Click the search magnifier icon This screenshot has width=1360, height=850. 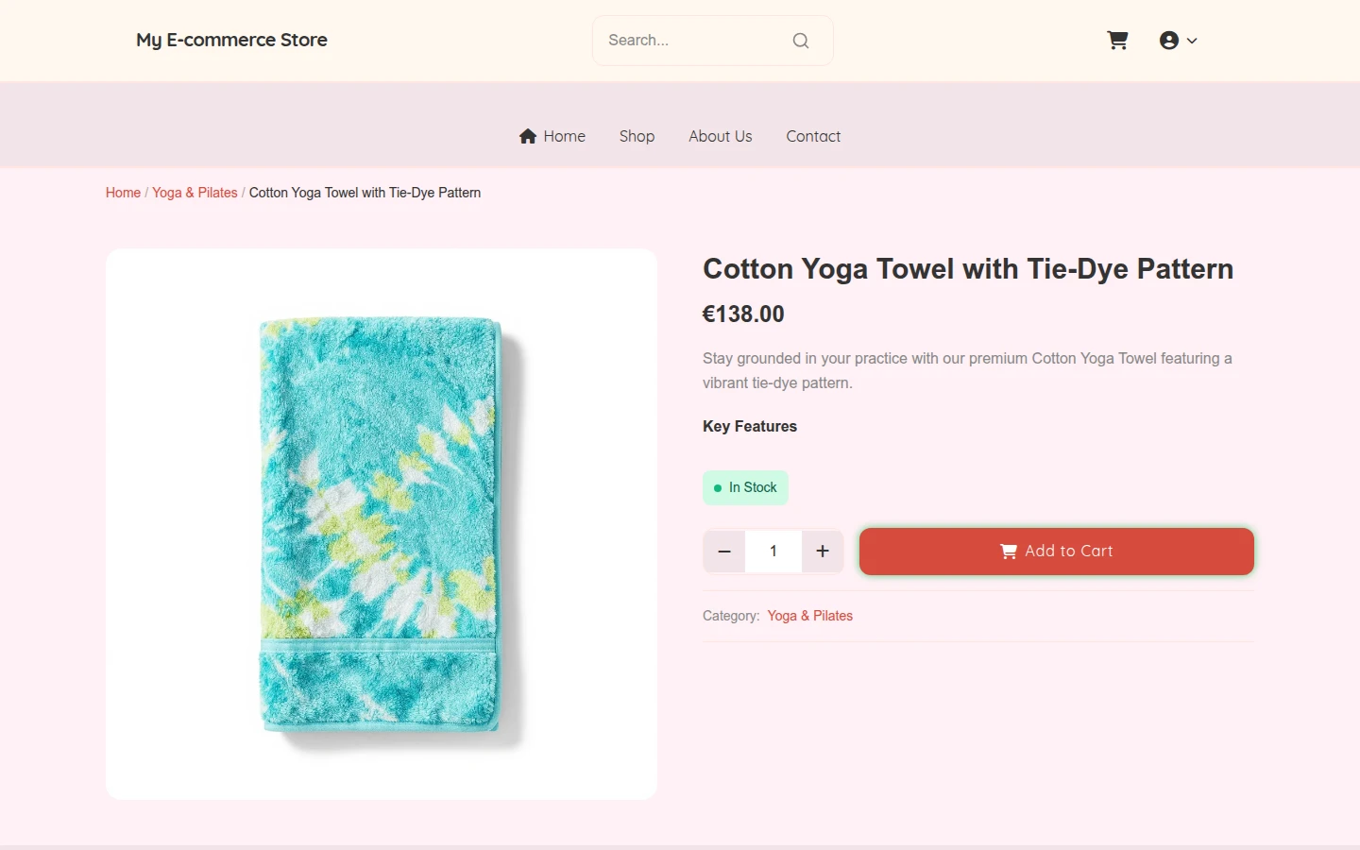(x=801, y=41)
